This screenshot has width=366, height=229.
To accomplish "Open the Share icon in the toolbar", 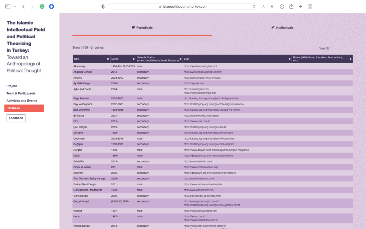I will point(291,7).
